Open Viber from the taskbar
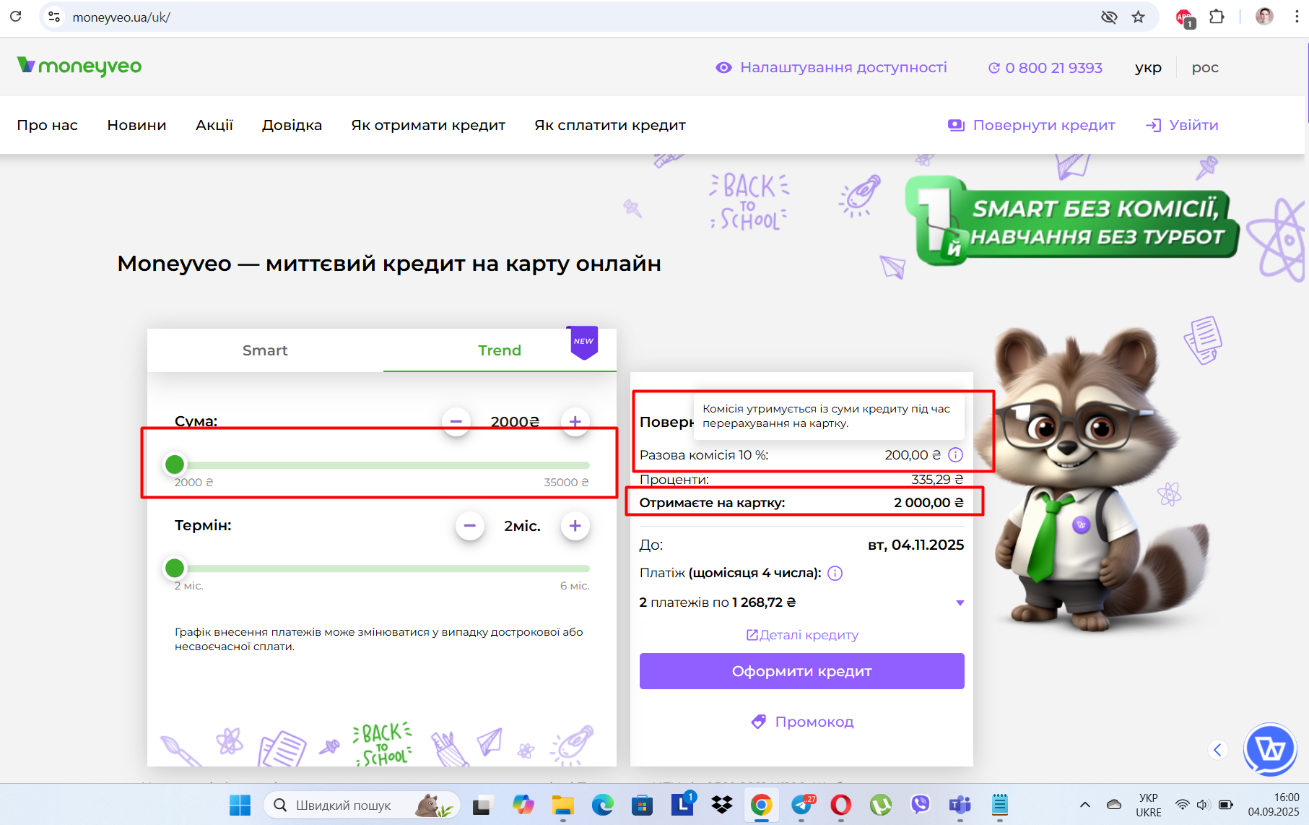This screenshot has height=825, width=1309. click(920, 805)
